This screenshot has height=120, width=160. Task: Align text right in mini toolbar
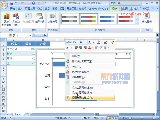85,48
